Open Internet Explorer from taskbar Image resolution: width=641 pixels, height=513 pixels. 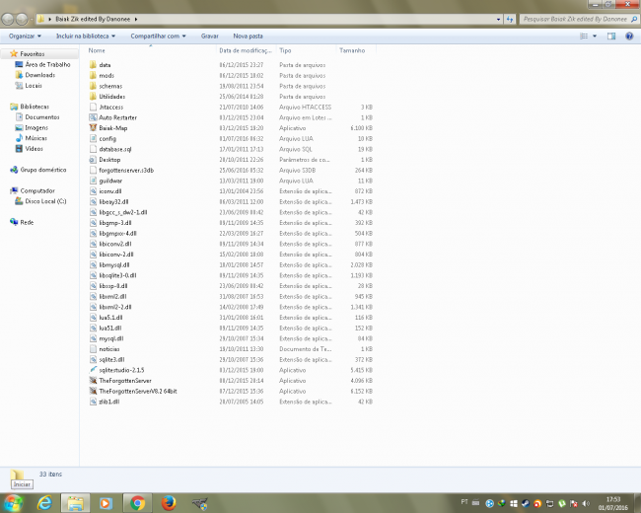pos(44,503)
